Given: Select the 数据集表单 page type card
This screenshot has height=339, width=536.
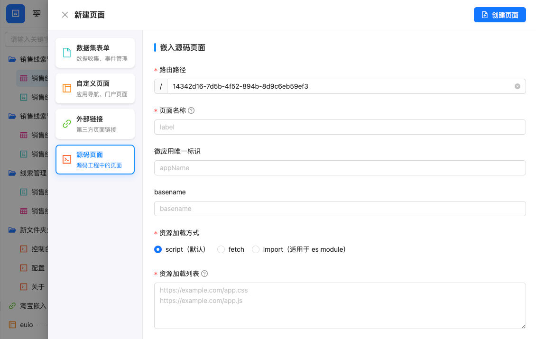Looking at the screenshot, I should pos(95,53).
